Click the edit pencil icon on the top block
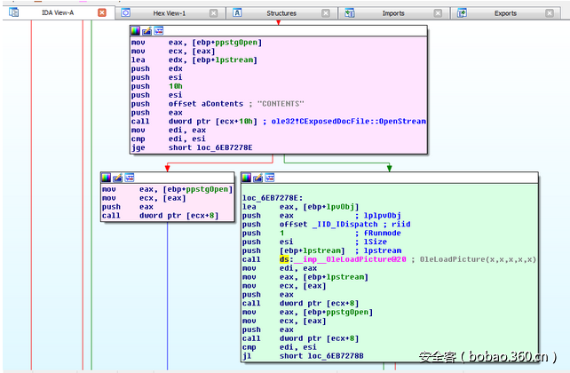The image size is (570, 373). pos(146,30)
